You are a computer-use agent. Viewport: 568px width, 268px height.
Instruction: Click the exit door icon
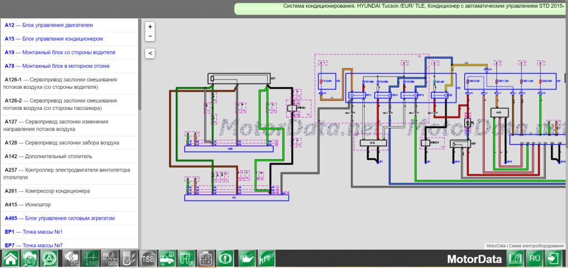tap(554, 259)
